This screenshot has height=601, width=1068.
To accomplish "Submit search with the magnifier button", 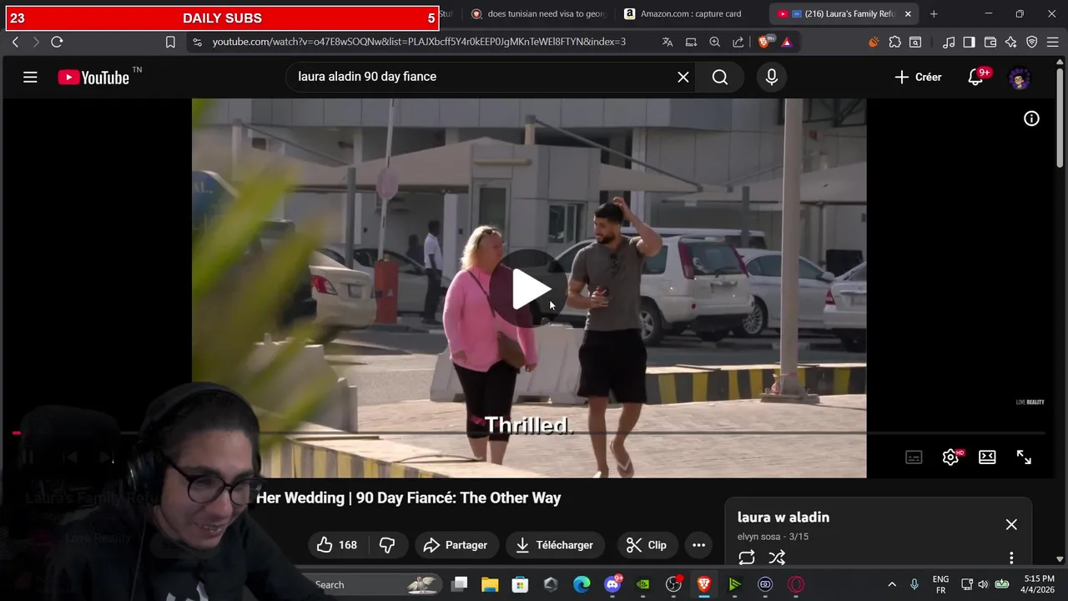I will pos(720,77).
